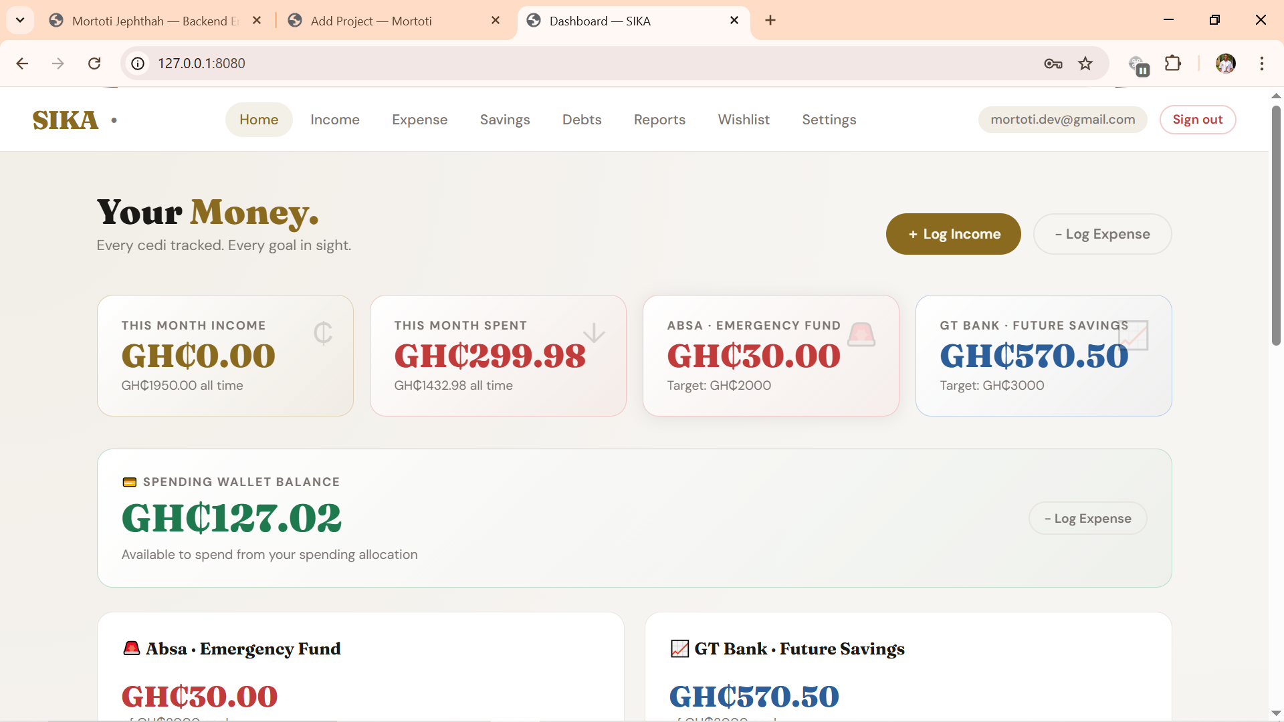Close the Mortoti Jephthah tab
The image size is (1284, 722).
tap(257, 21)
